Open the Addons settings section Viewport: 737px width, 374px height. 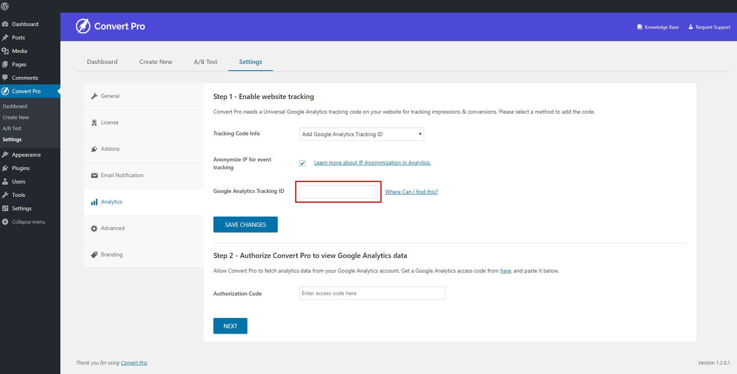[x=144, y=149]
